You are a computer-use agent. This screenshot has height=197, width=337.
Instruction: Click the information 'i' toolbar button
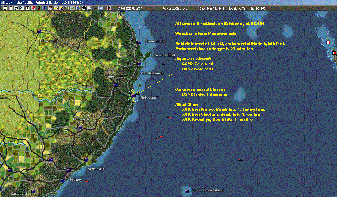(27, 8)
